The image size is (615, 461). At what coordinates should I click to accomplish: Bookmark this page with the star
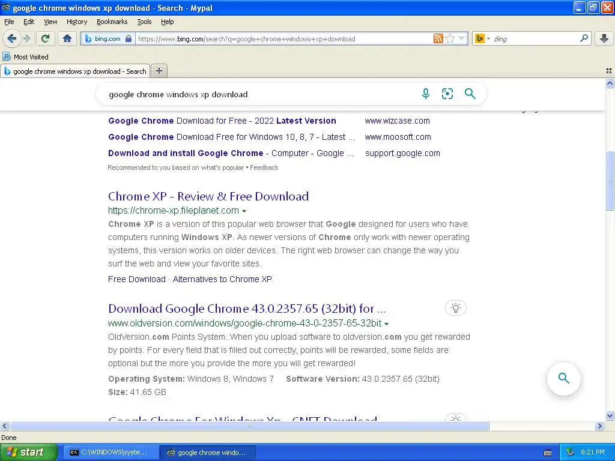(x=450, y=38)
